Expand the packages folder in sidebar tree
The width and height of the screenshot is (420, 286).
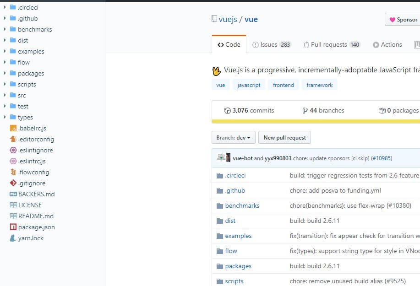click(5, 73)
